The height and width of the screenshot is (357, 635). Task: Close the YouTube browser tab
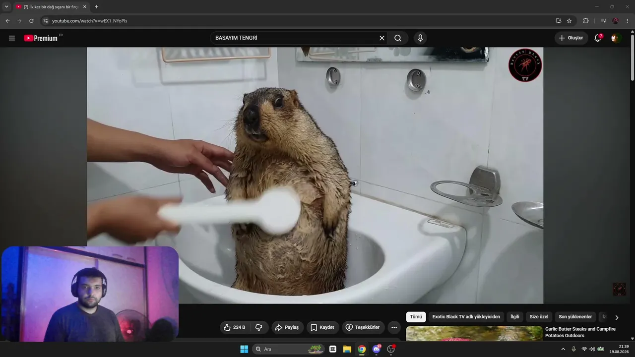click(84, 7)
